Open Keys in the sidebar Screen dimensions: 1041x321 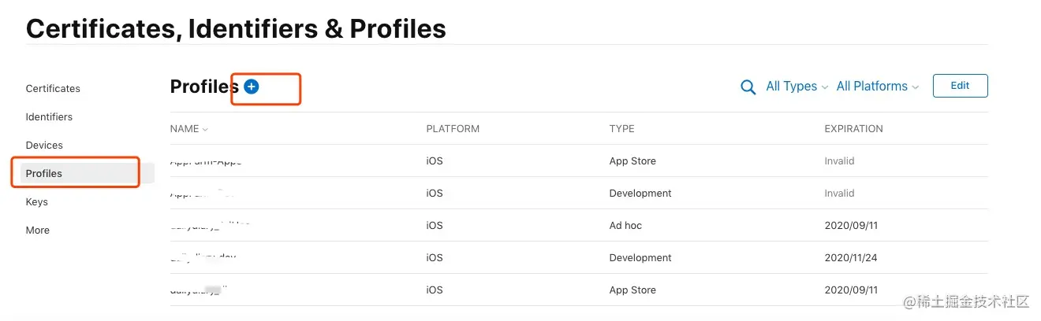(x=37, y=202)
